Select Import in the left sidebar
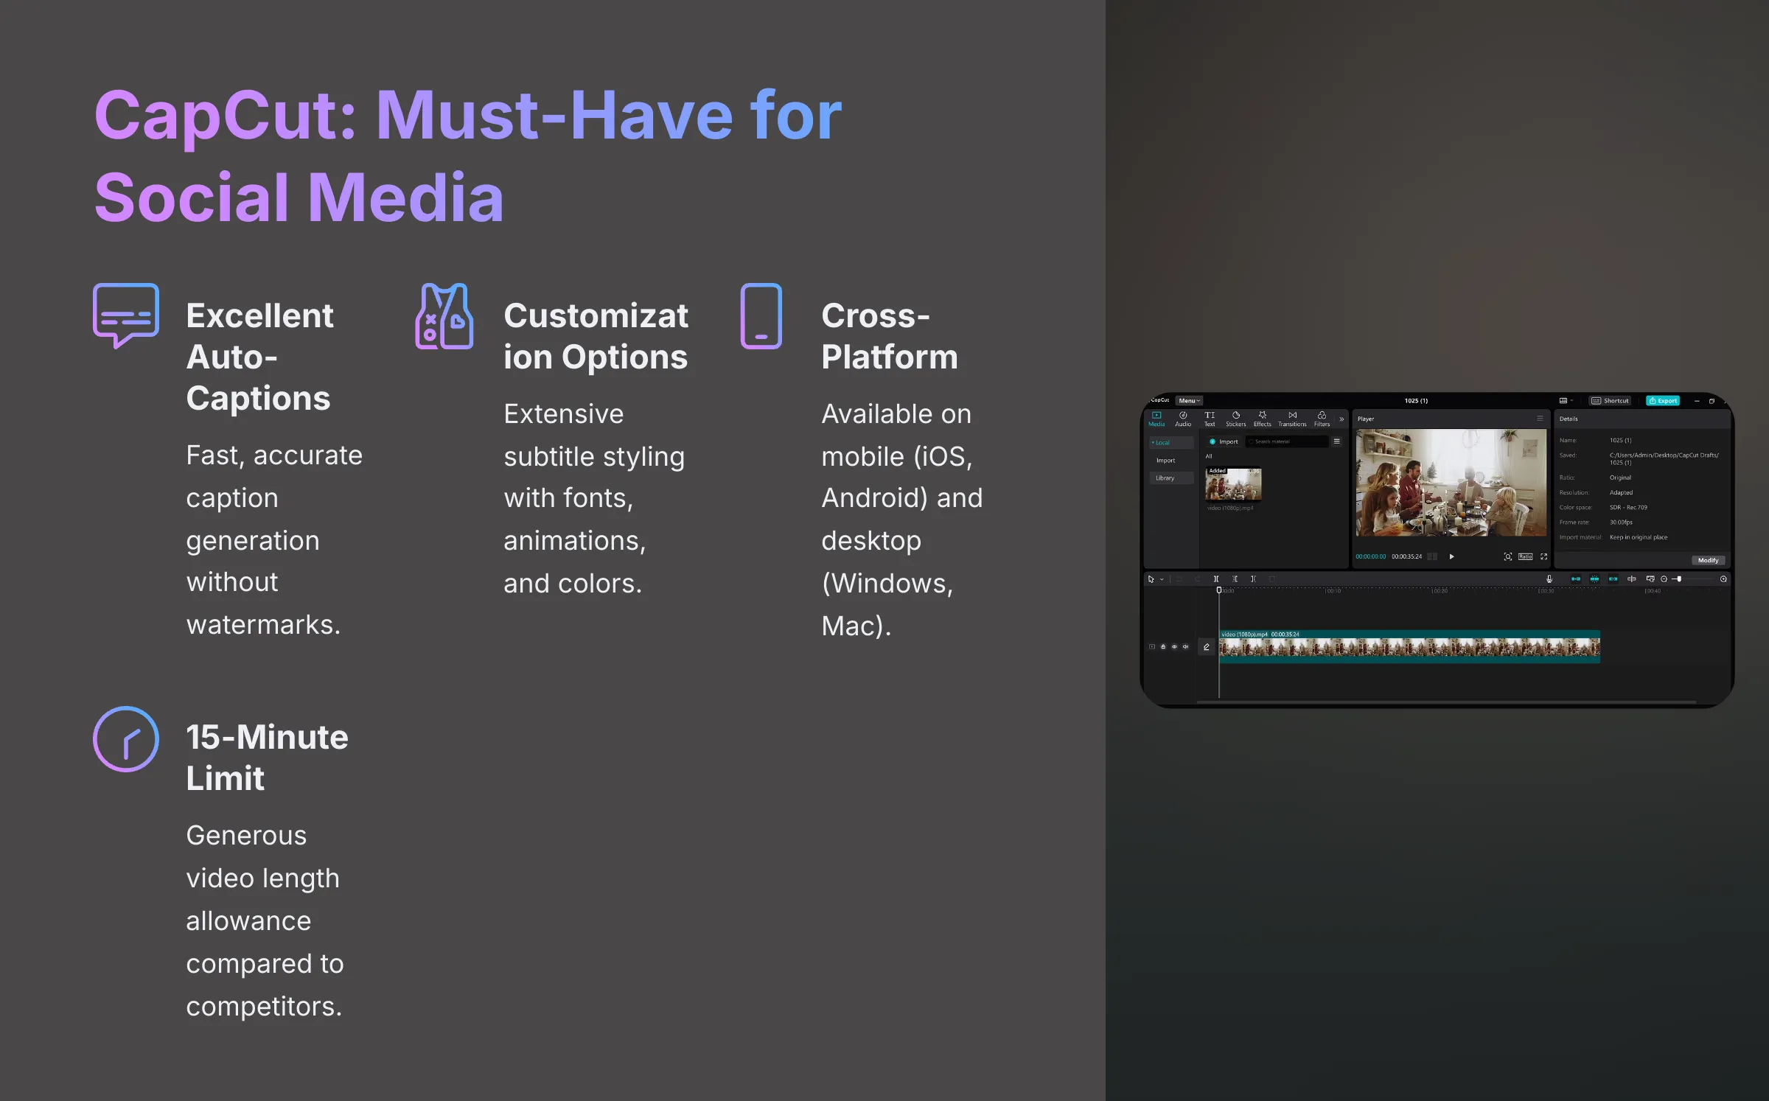 [1166, 461]
